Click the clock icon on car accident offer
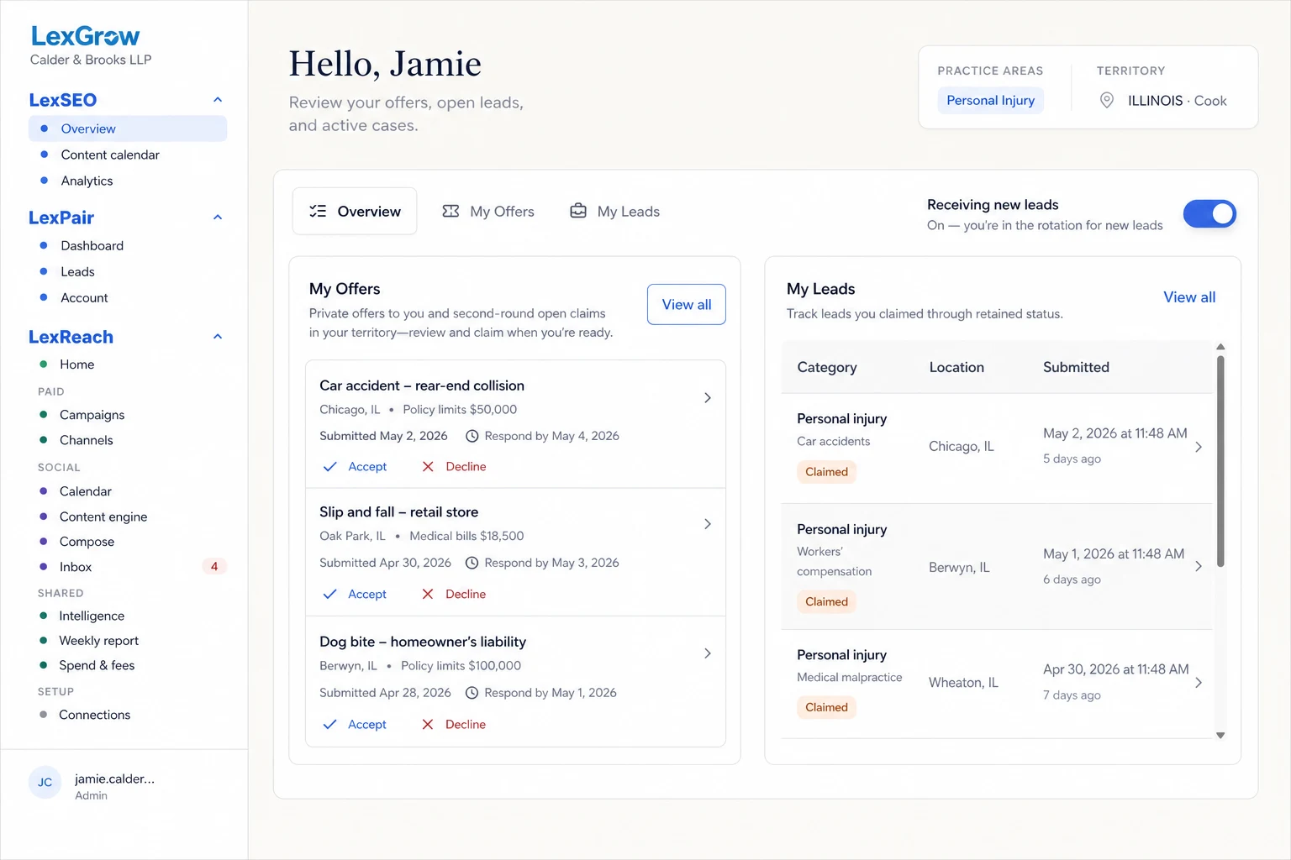The image size is (1291, 860). click(472, 436)
